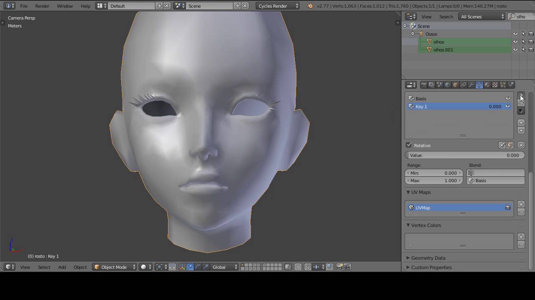Viewport: 535px width, 300px height.
Task: Collapse the UV Maps panel
Action: [408, 192]
